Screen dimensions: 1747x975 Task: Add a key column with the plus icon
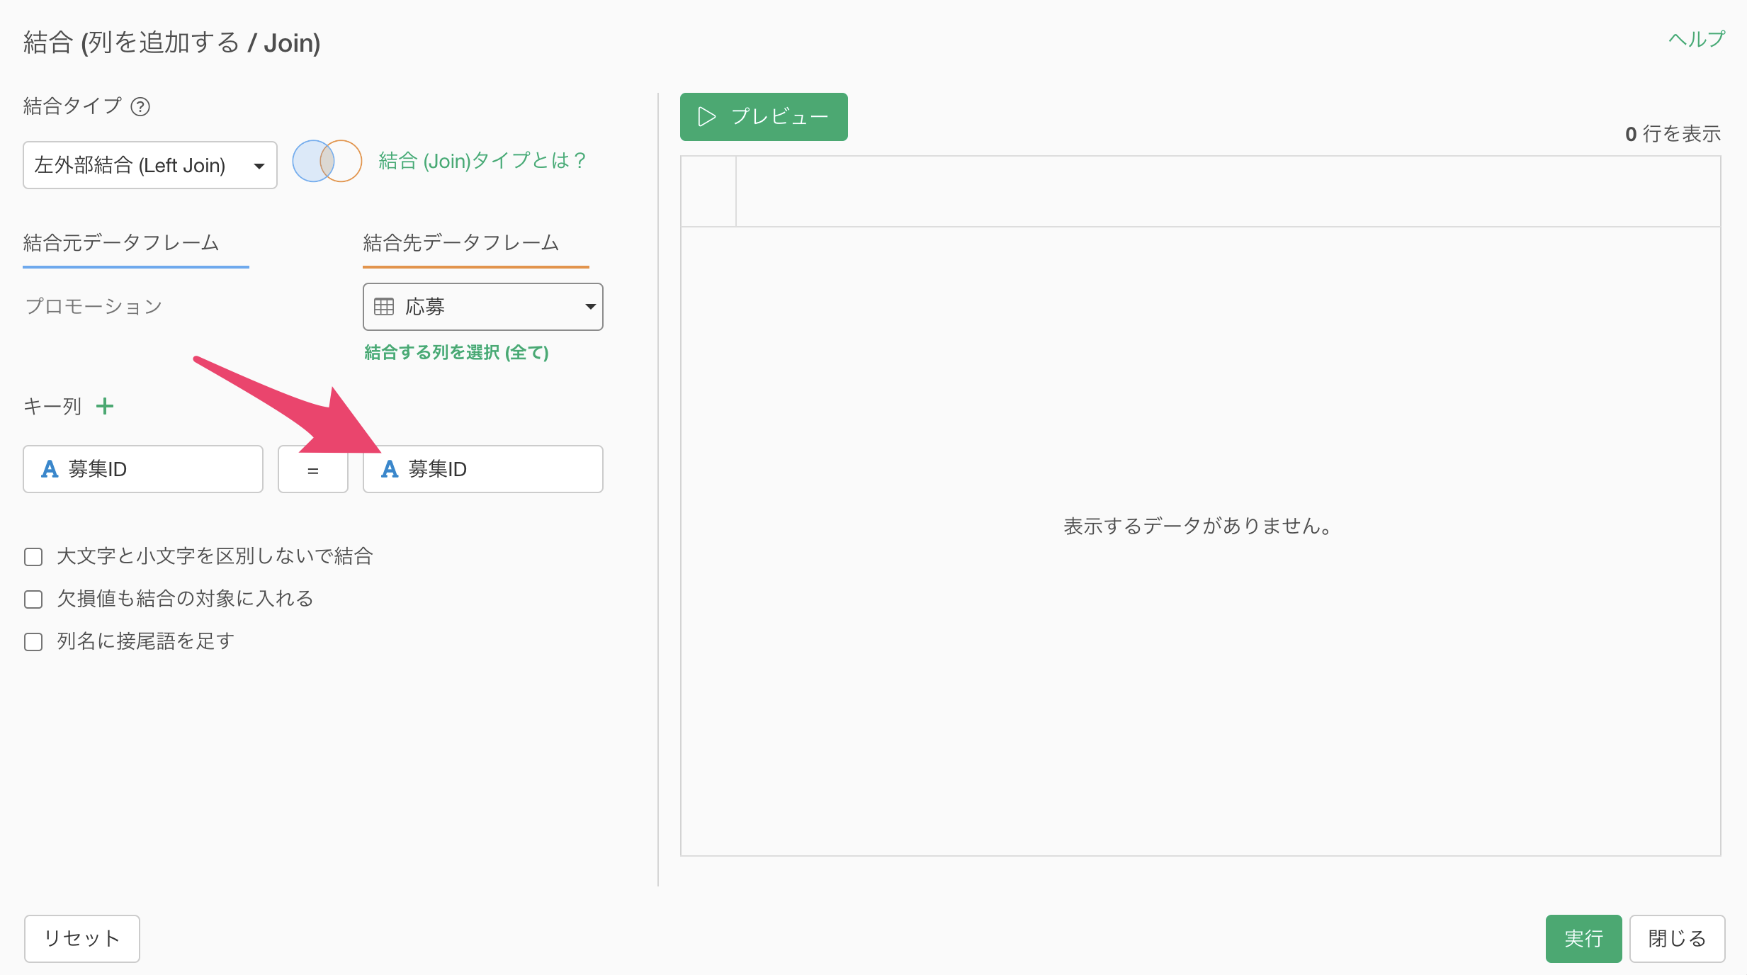point(105,406)
